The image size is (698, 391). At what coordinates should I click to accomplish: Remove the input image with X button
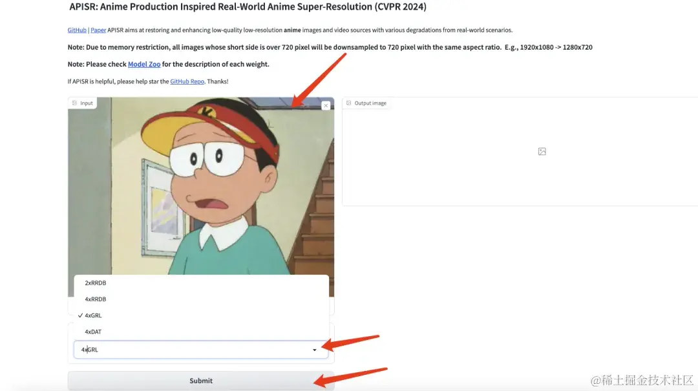pos(326,105)
